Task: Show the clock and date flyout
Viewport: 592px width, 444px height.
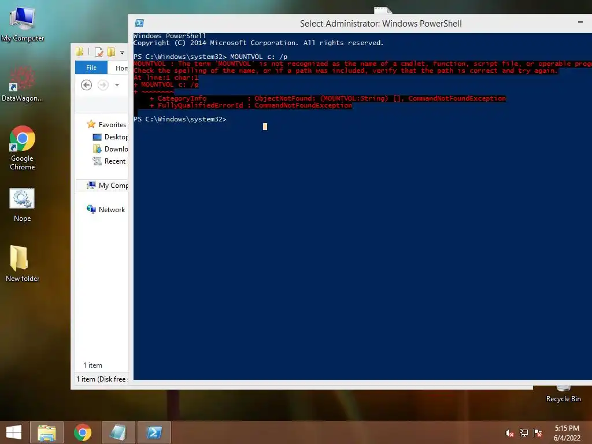Action: [567, 433]
